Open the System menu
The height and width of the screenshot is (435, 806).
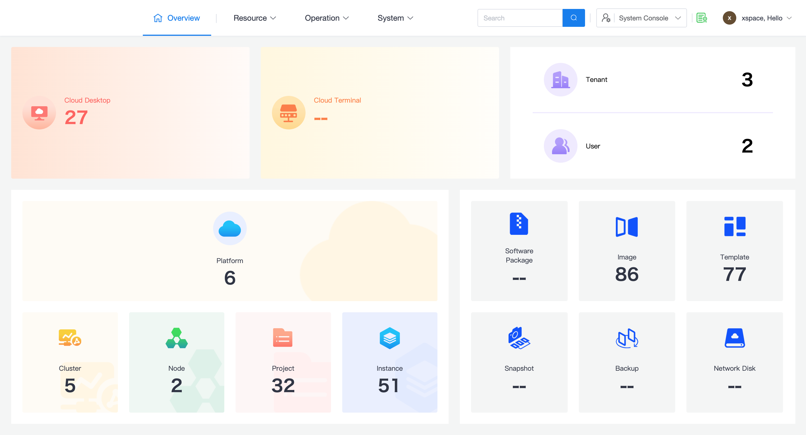[395, 18]
